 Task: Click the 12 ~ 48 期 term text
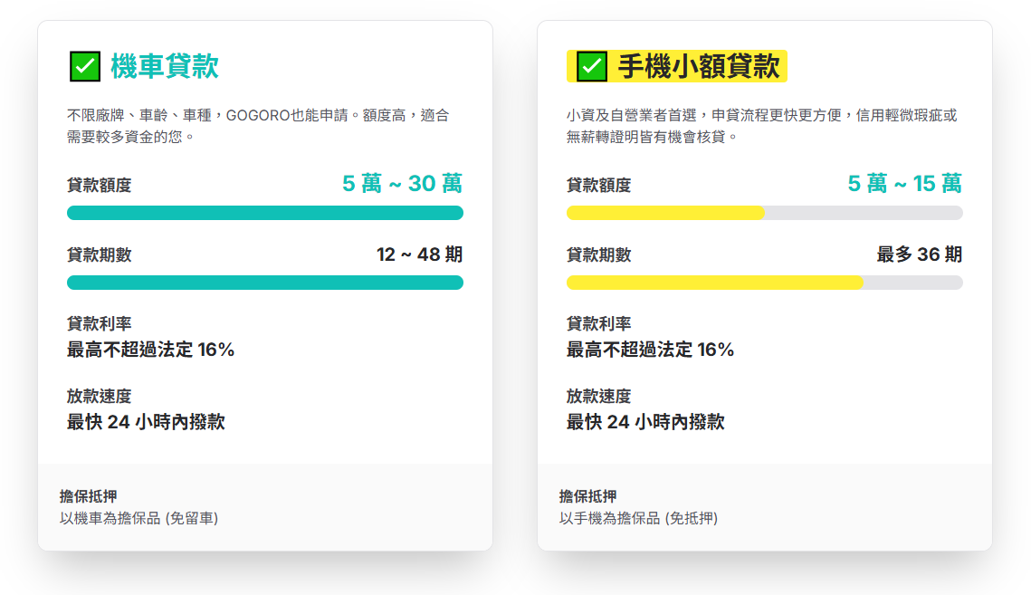(x=419, y=254)
